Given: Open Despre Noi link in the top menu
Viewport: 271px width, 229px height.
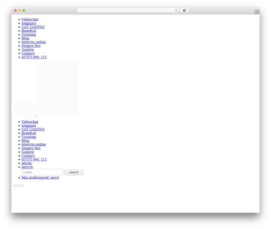Looking at the screenshot, I should tap(31, 46).
